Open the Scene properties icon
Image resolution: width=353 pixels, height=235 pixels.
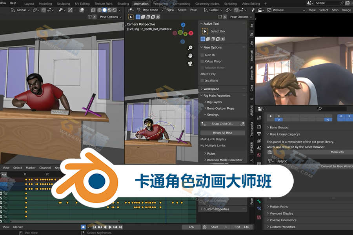click(x=259, y=148)
